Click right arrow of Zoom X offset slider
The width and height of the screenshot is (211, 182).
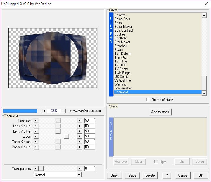pos(80,141)
